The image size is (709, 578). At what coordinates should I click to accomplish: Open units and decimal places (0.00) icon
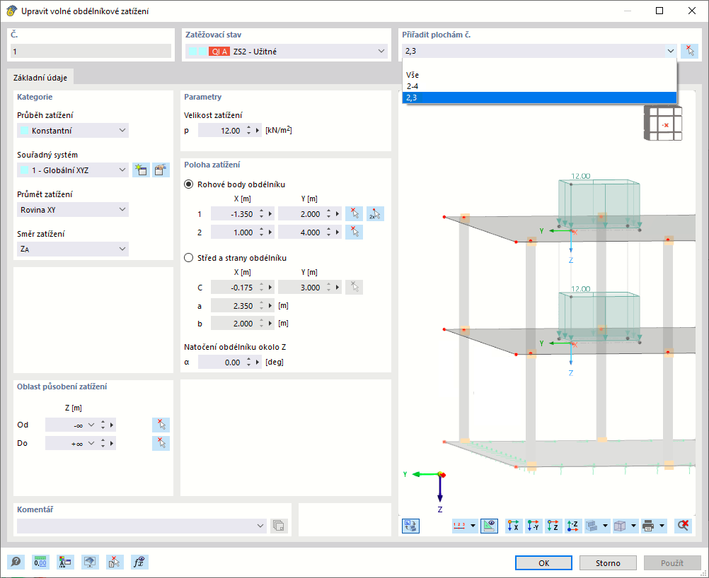(x=40, y=562)
